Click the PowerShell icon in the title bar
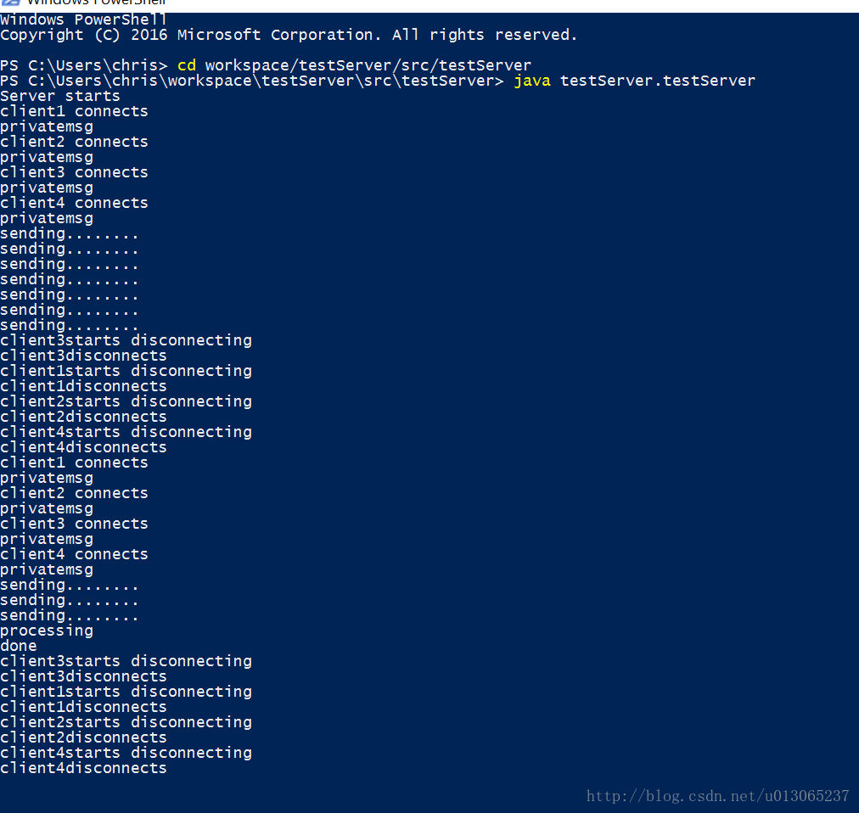 (x=10, y=3)
